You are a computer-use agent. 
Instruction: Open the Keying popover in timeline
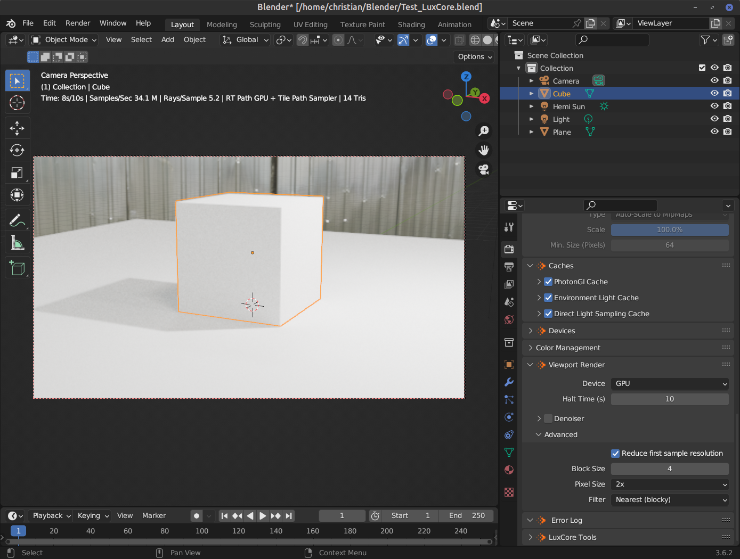(93, 516)
